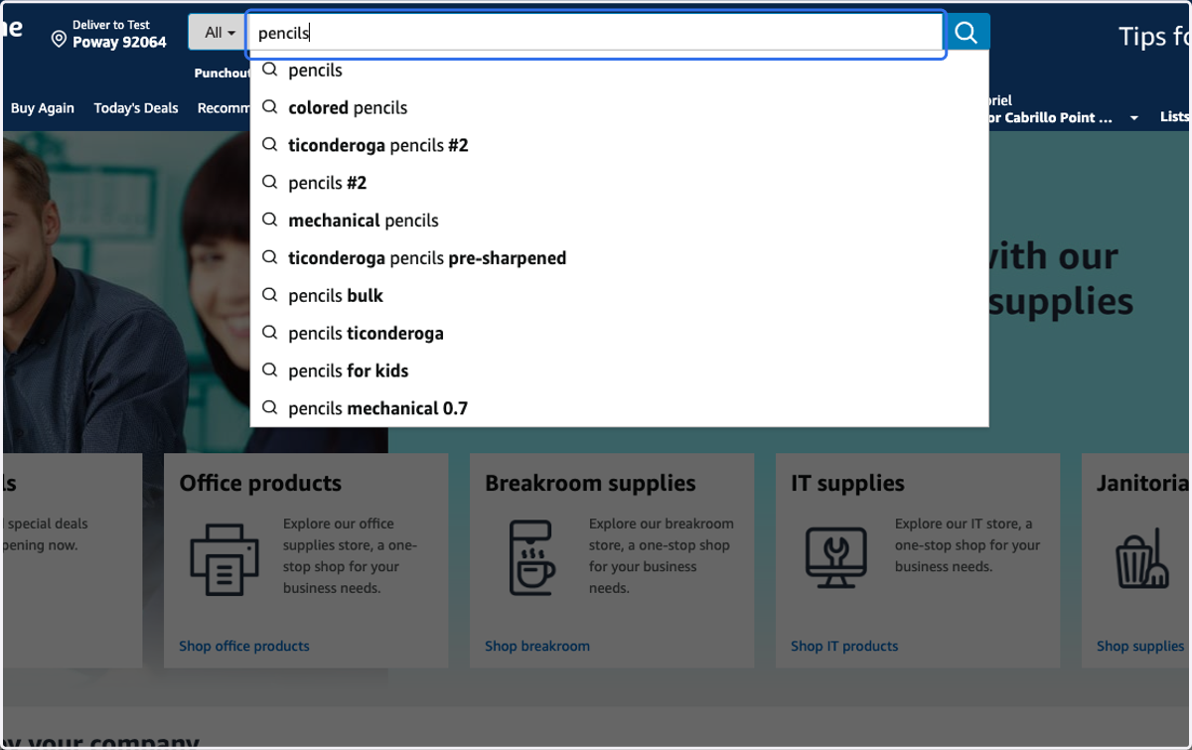Image resolution: width=1192 pixels, height=750 pixels.
Task: Click search icon beside 'pencils bulk' suggestion
Action: coord(269,295)
